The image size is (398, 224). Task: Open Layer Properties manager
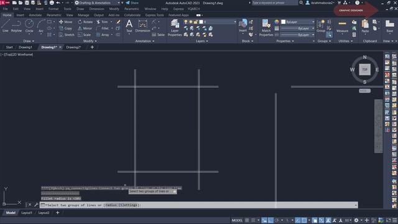pyautogui.click(x=175, y=28)
